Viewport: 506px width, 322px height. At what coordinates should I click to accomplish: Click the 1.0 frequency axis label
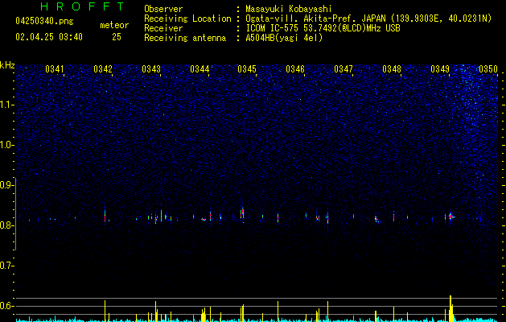(x=6, y=145)
